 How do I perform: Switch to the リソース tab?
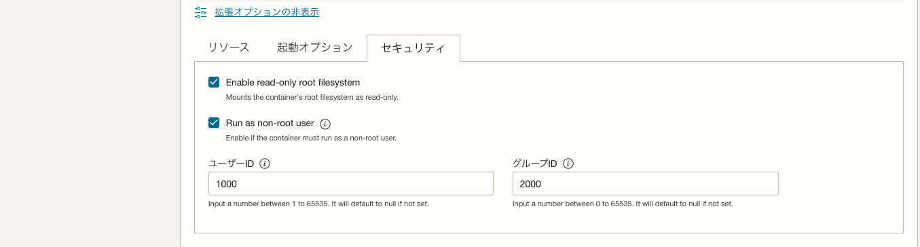(229, 47)
